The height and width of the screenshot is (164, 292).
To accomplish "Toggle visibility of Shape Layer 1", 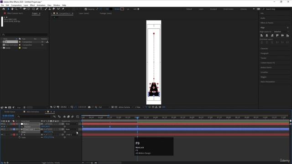I will (2, 129).
